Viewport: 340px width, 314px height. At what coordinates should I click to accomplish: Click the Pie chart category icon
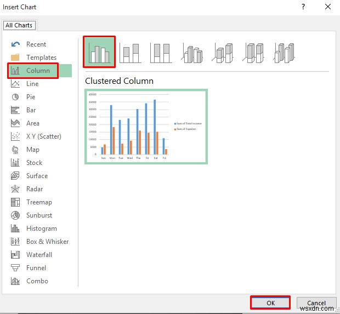point(15,97)
